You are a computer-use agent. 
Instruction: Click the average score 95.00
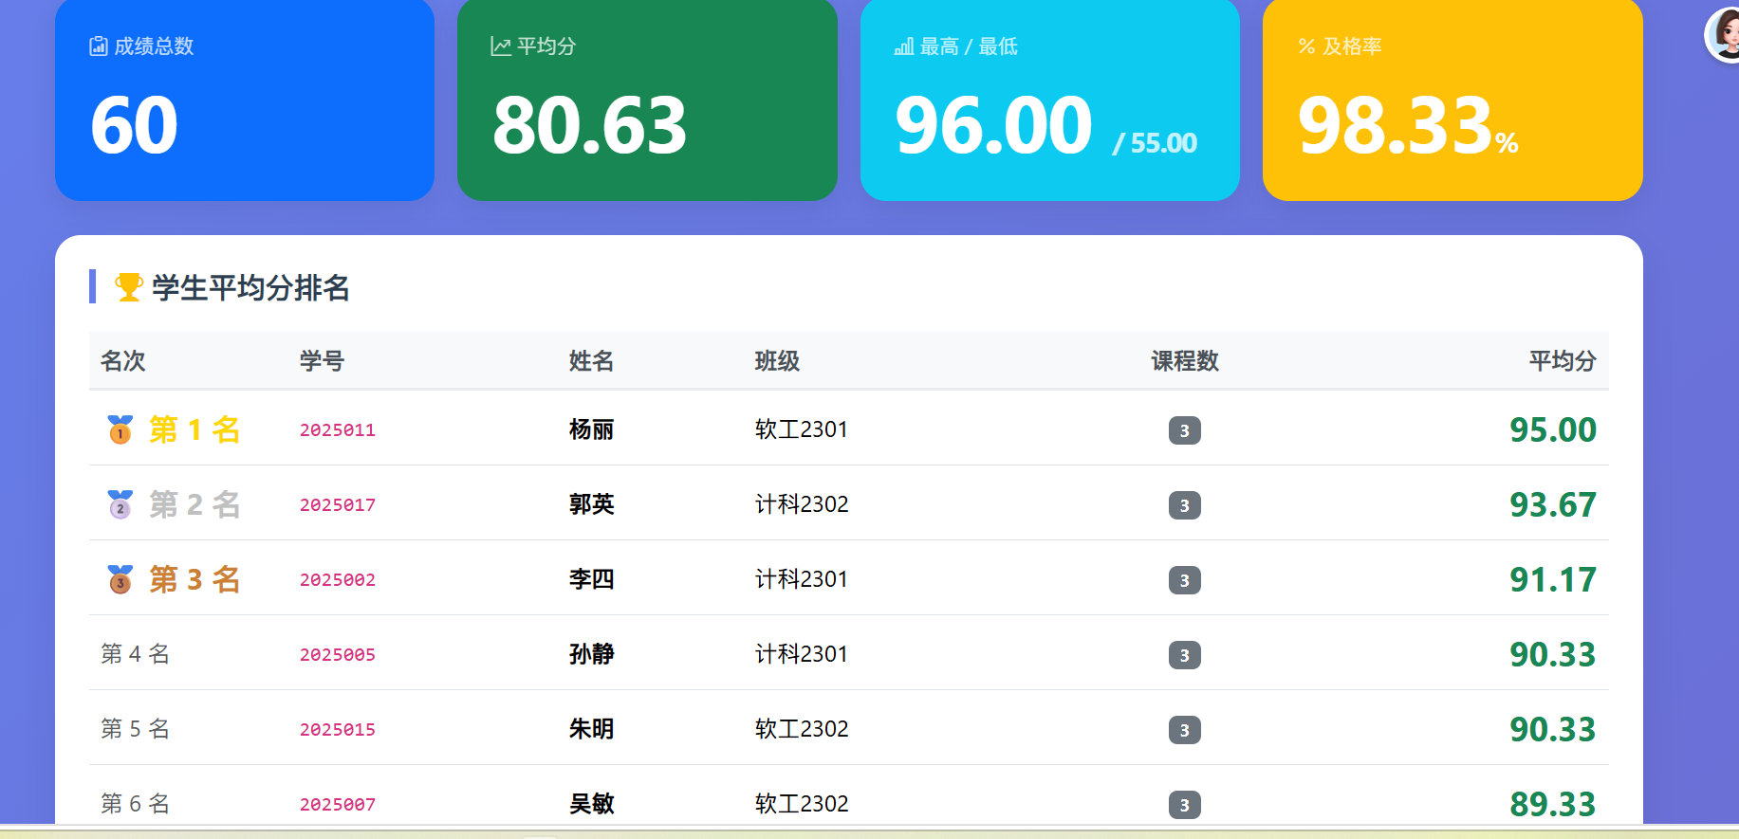[x=1553, y=429]
